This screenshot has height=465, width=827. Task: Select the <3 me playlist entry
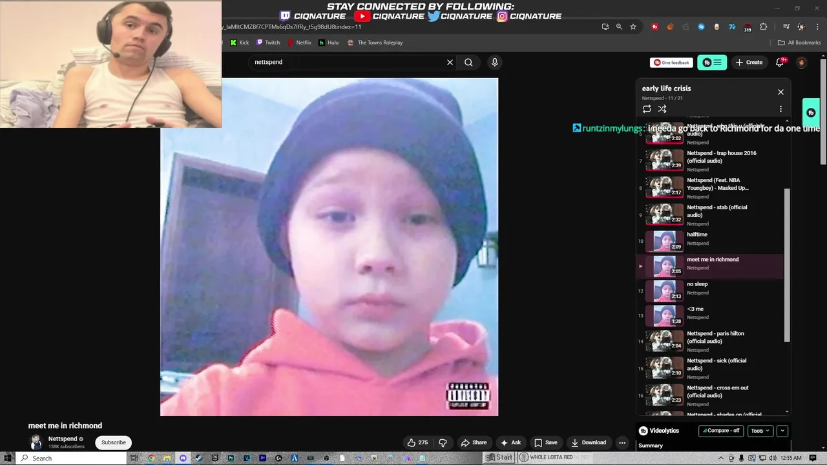tap(710, 315)
